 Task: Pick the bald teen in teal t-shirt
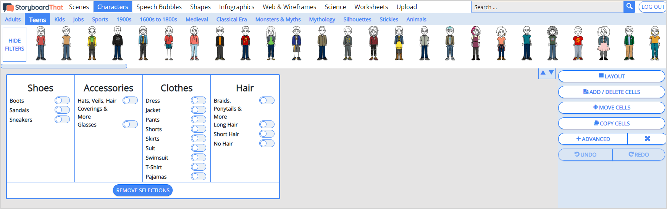coord(527,43)
